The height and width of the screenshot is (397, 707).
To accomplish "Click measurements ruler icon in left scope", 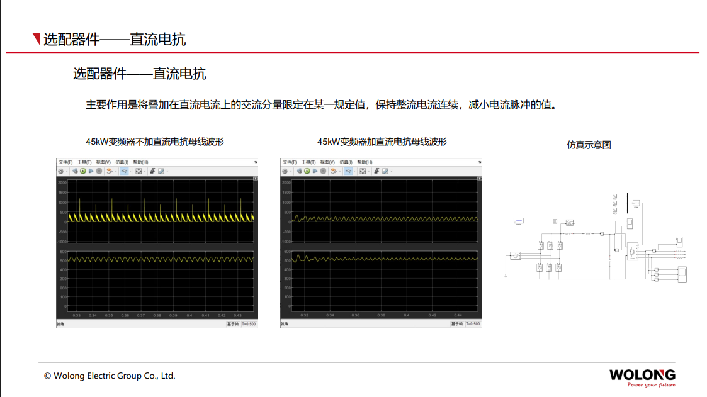I will 161,171.
